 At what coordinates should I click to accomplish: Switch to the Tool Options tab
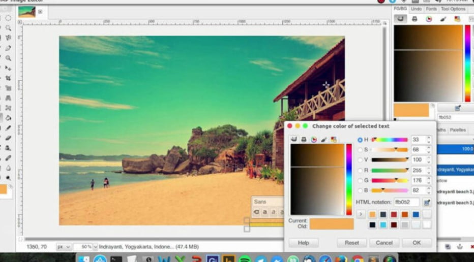click(x=453, y=9)
